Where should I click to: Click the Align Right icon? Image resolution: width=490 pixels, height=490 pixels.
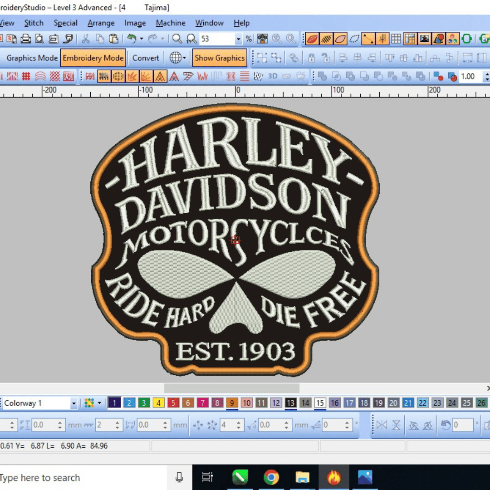point(372,58)
